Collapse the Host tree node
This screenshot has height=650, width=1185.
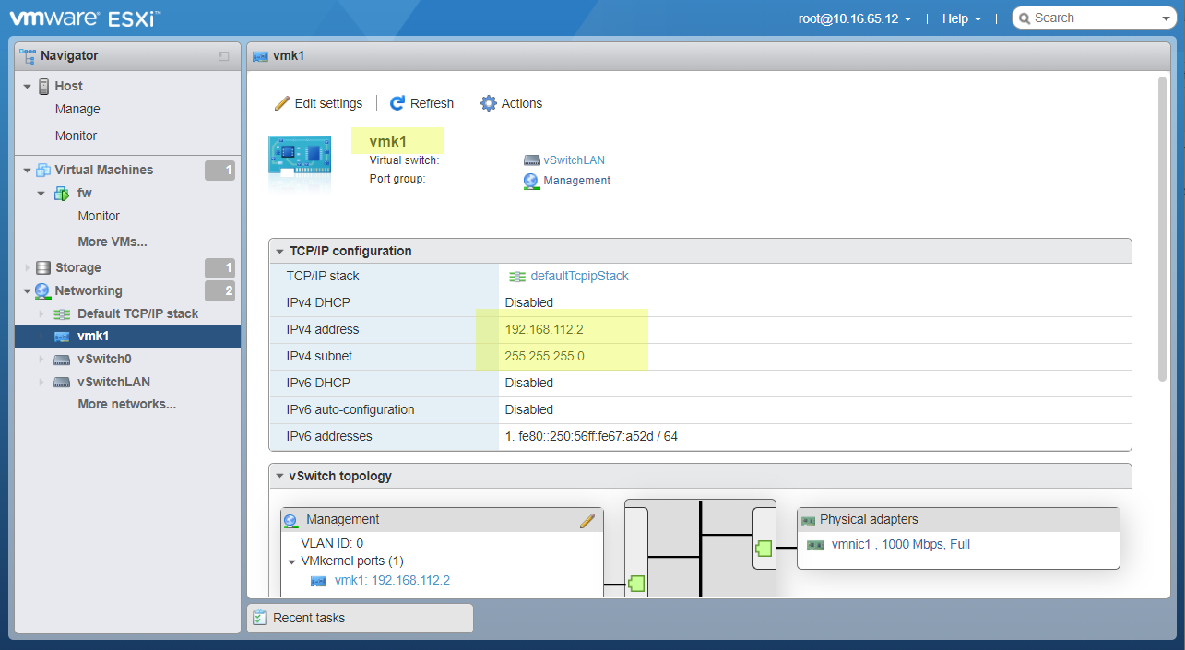[x=28, y=87]
